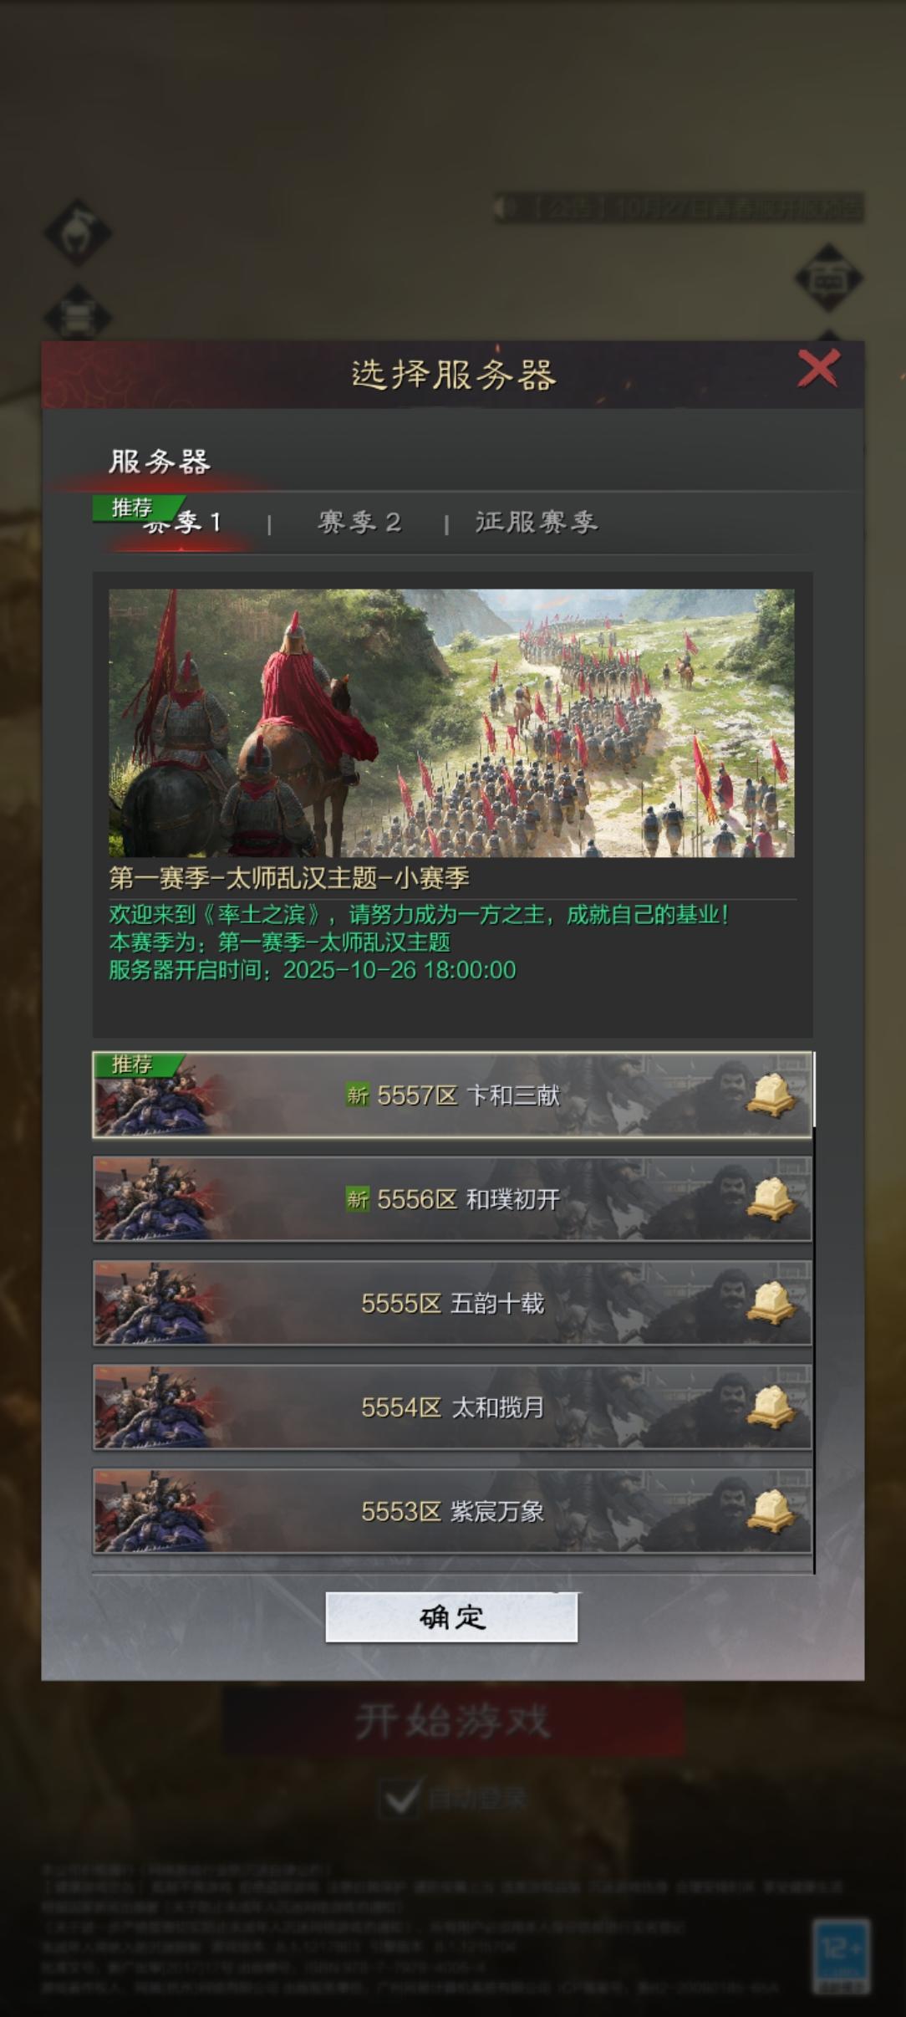Click the jade seal icon on 5554区

click(771, 1407)
